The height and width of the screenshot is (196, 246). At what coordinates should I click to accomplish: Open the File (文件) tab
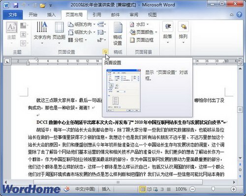[13, 15]
